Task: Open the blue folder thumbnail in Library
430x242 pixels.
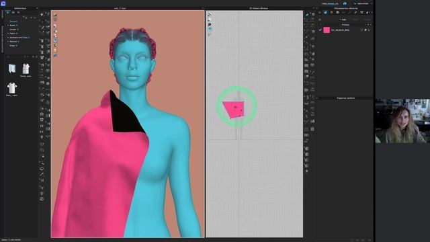Action: (12, 69)
